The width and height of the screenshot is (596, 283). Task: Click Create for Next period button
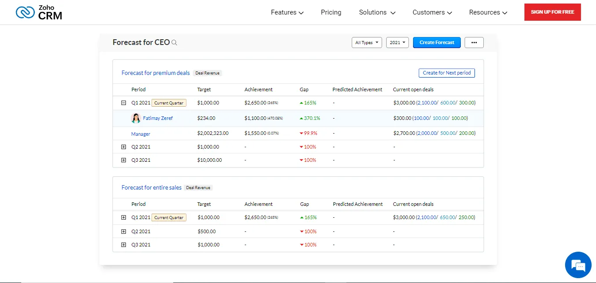[447, 73]
